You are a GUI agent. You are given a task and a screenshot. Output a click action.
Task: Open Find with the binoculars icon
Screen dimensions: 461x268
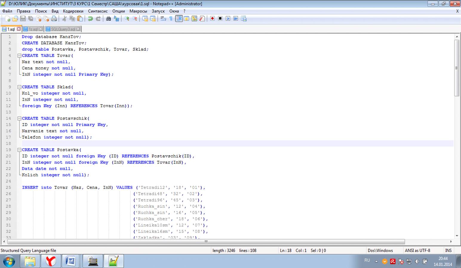(x=108, y=19)
